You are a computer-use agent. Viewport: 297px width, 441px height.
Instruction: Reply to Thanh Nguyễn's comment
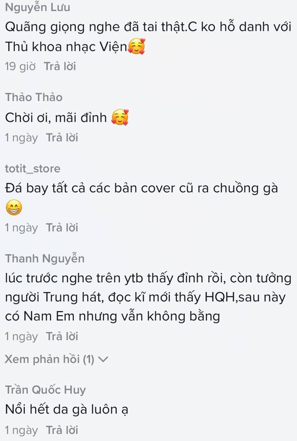point(62,336)
